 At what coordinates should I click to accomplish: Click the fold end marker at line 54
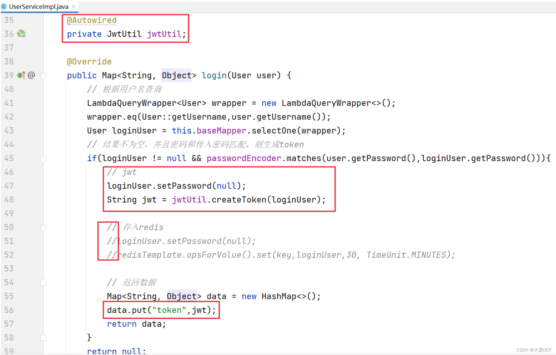pyautogui.click(x=44, y=282)
